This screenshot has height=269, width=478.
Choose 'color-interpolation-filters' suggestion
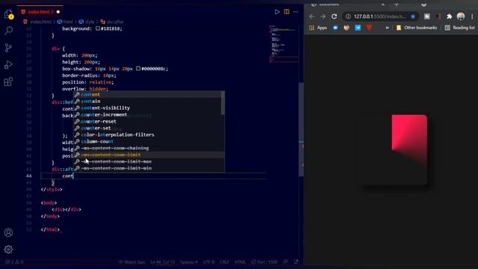click(149, 134)
